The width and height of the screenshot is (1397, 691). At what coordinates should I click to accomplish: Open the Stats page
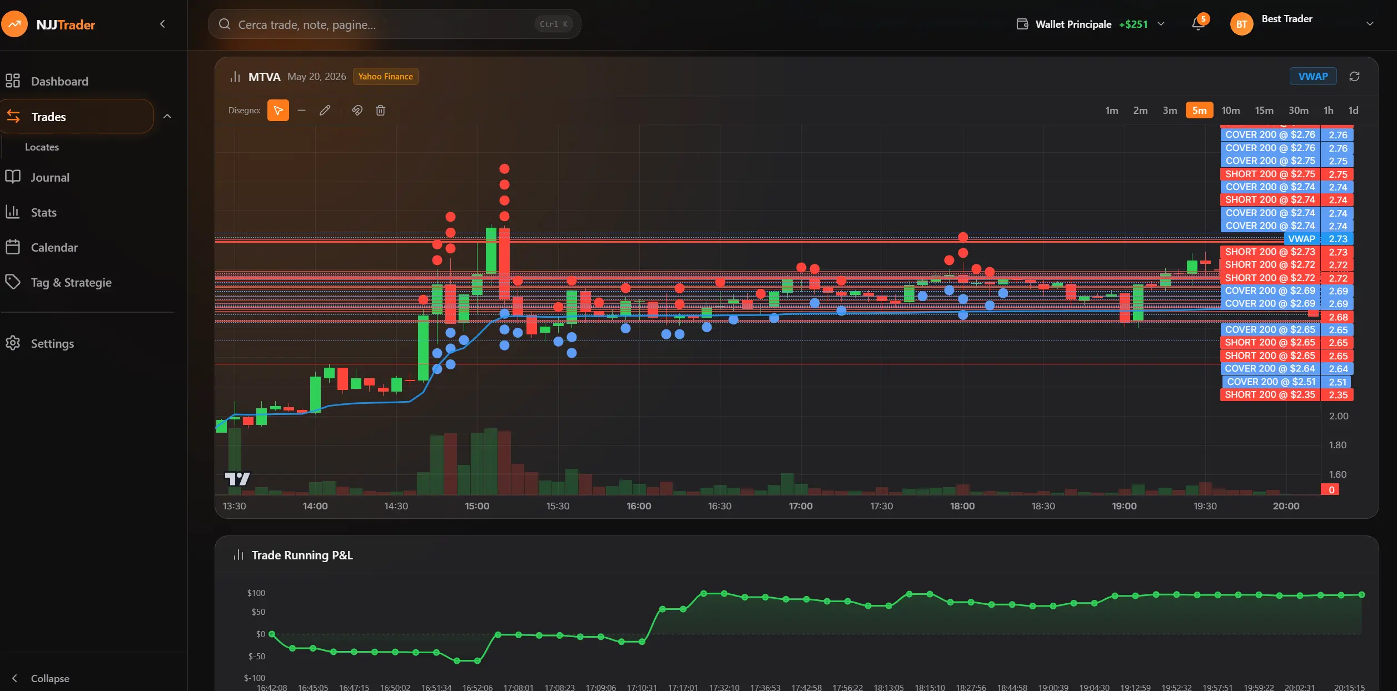pos(44,212)
